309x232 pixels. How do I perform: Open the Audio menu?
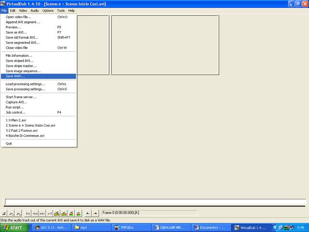tap(35, 11)
